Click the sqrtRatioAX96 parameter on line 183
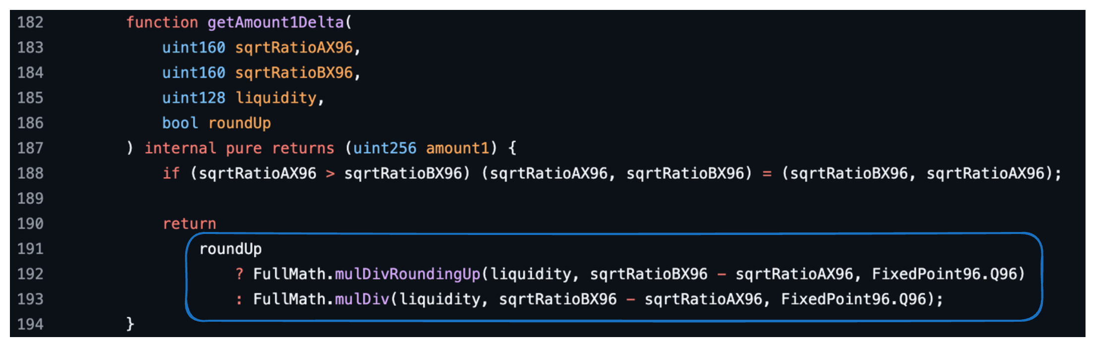This screenshot has width=1095, height=347. pos(293,48)
